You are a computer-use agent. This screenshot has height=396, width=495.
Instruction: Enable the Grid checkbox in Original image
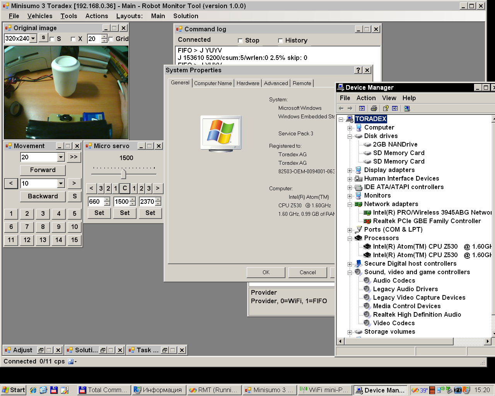pyautogui.click(x=111, y=39)
